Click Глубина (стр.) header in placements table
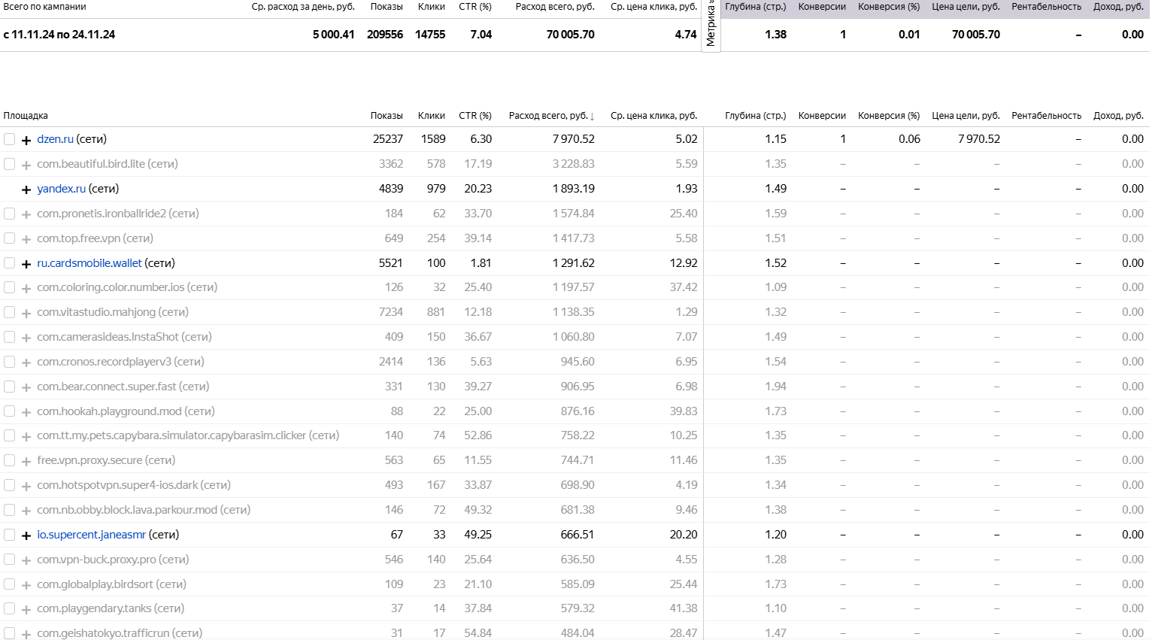This screenshot has width=1152, height=640. pyautogui.click(x=756, y=116)
